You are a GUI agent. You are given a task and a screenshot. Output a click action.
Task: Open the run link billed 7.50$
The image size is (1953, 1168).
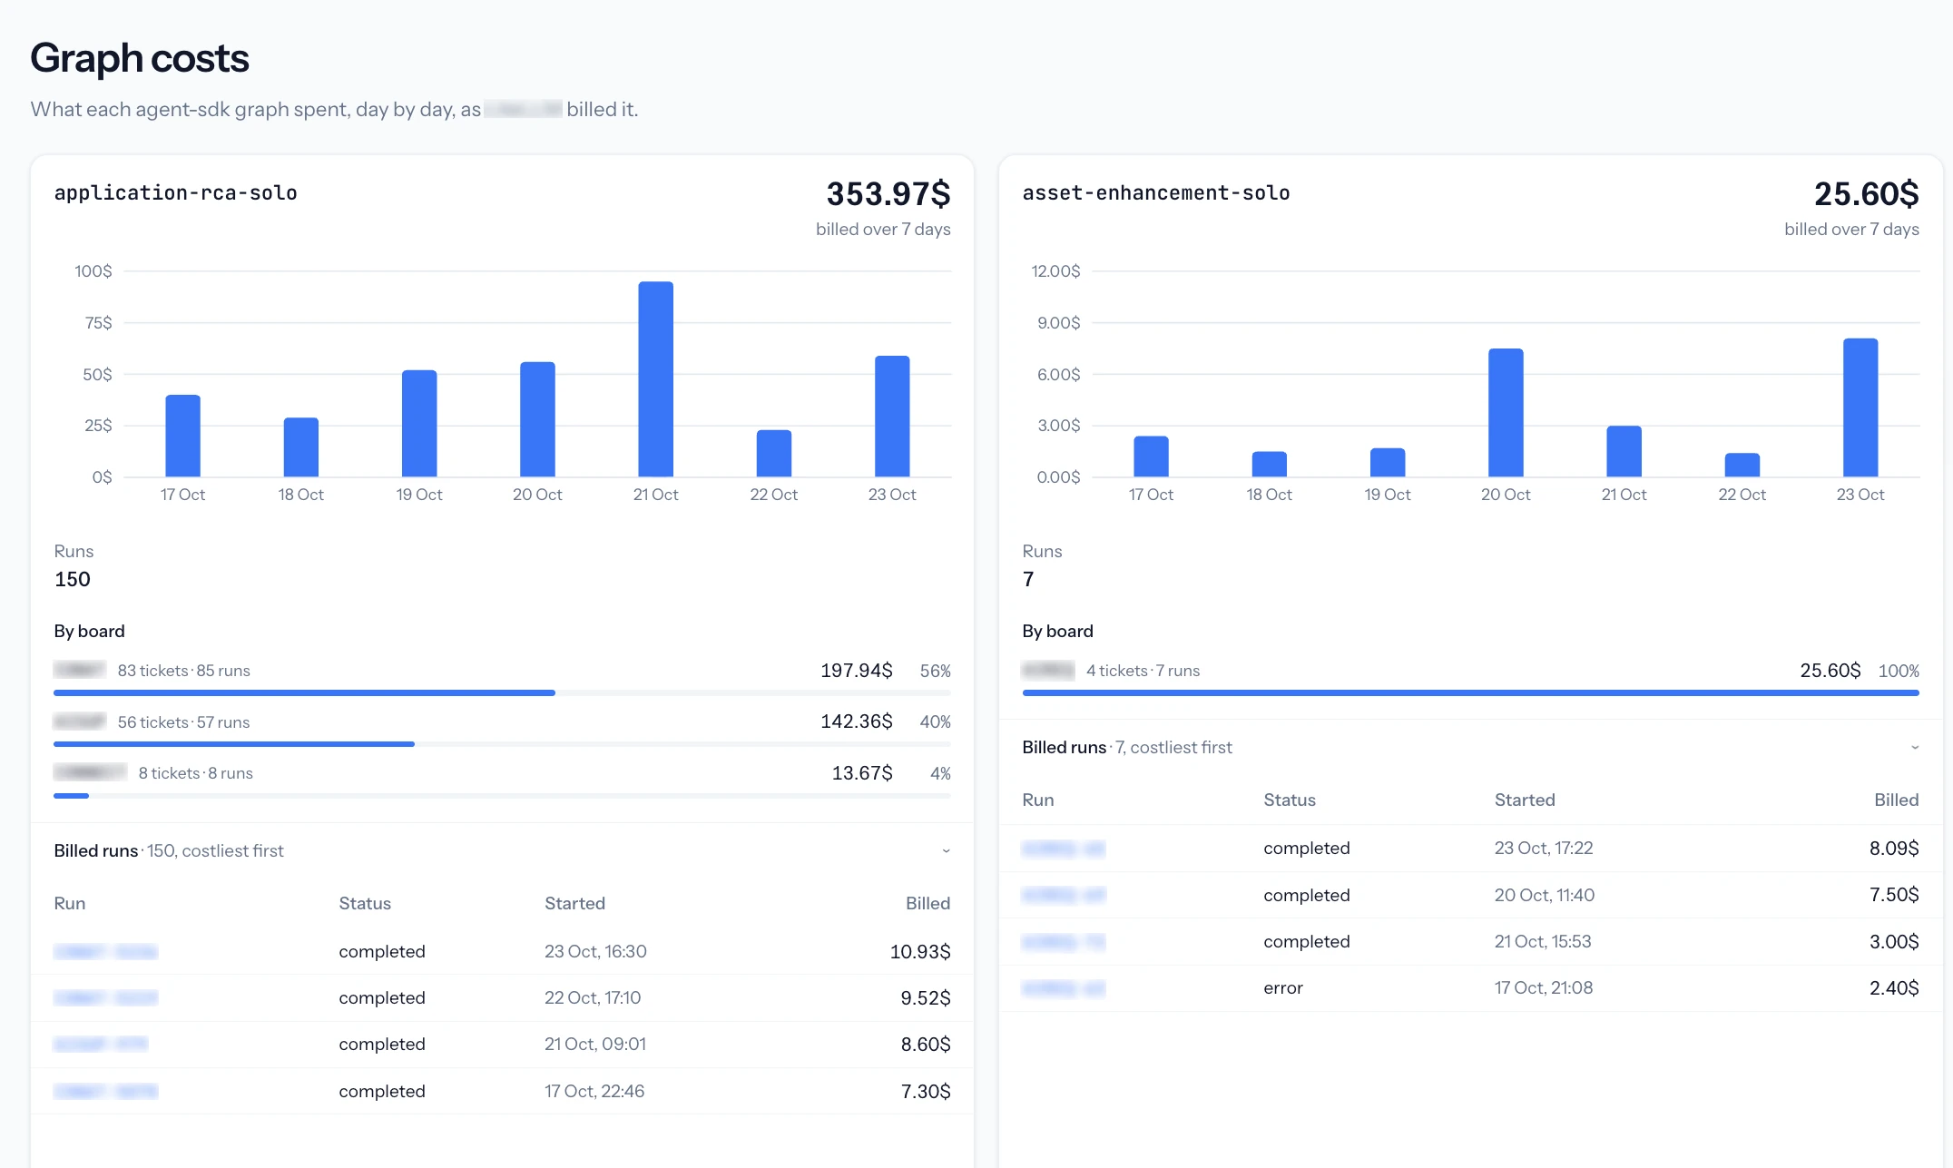coord(1064,896)
